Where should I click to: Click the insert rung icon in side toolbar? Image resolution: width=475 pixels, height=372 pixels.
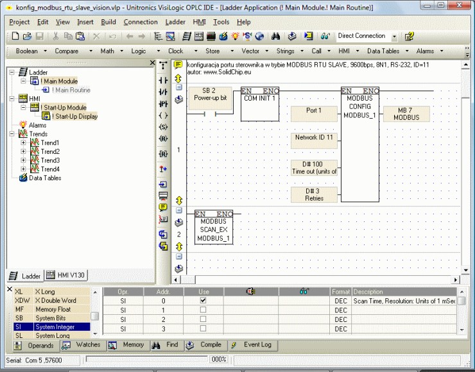(x=163, y=196)
